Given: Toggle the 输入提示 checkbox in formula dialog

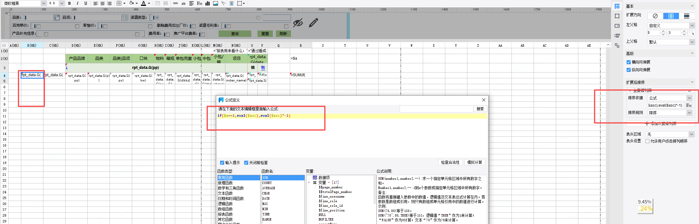Looking at the screenshot, I should coord(222,163).
